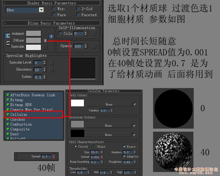The height and width of the screenshot is (176, 220).
Task: Click the Cell Color None map button
Action: [109, 105]
